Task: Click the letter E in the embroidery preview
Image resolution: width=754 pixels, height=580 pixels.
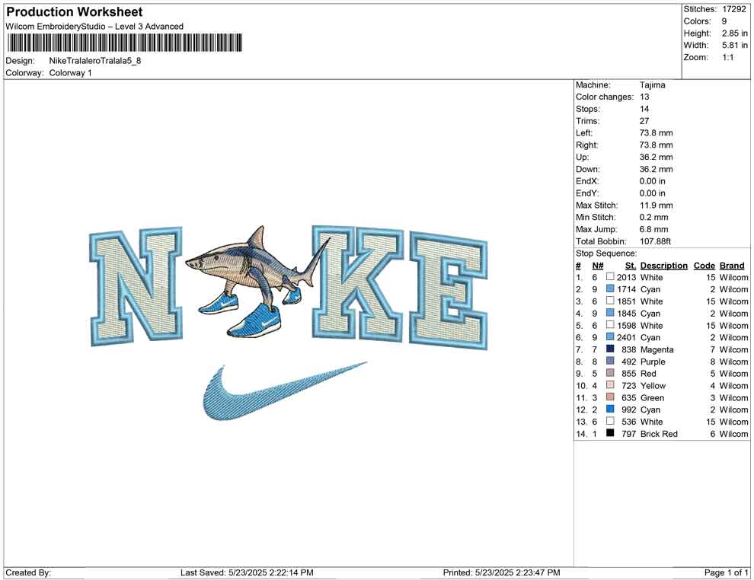Action: point(448,290)
